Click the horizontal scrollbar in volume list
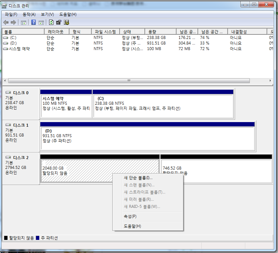 129,81
